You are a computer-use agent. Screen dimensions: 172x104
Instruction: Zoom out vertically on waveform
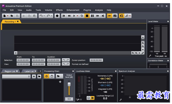tap(143, 46)
